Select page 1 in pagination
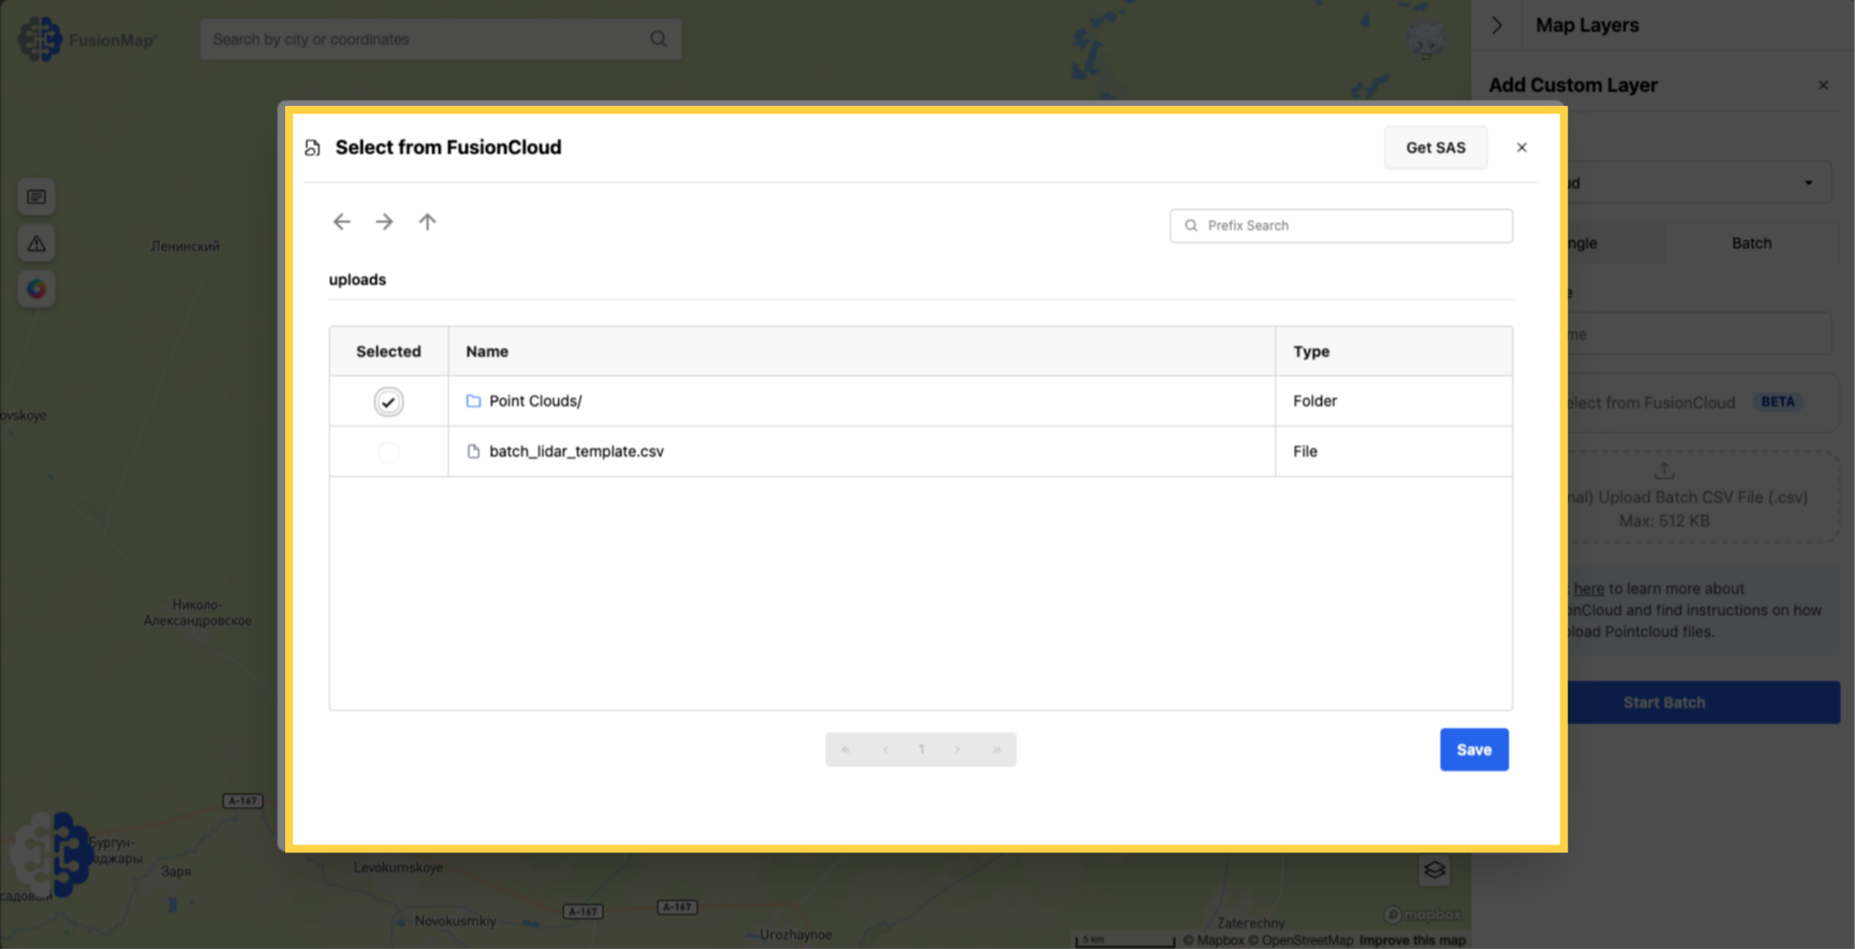The image size is (1855, 949). click(x=921, y=750)
